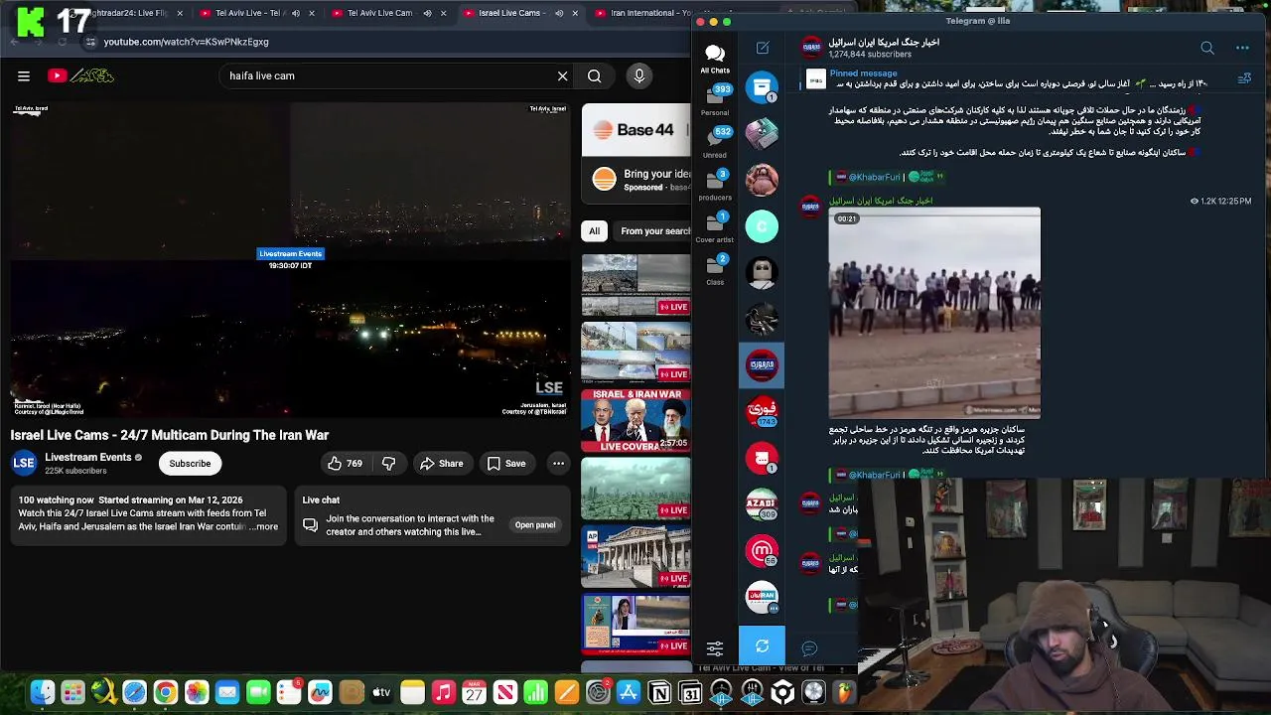This screenshot has height=715, width=1271.
Task: Switch to the 'Iran International' browser tab
Action: click(645, 13)
